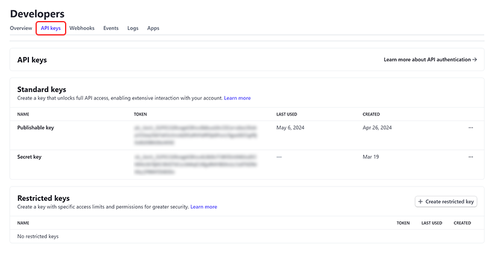Click the API keys card heading
This screenshot has width=494, height=255.
click(x=32, y=60)
